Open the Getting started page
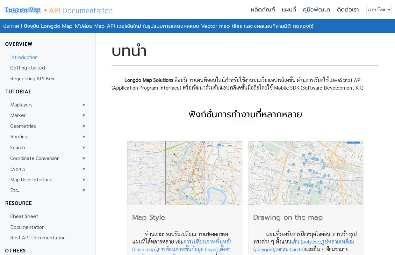 click(x=27, y=68)
